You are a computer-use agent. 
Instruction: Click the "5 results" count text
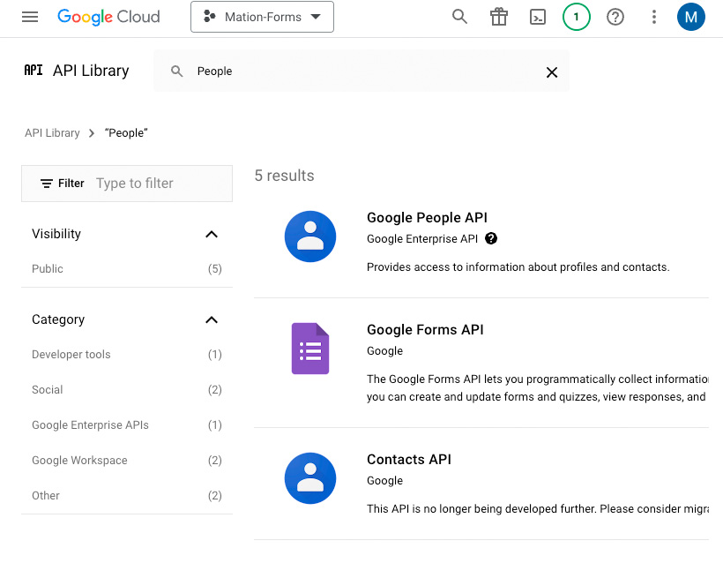coord(284,176)
